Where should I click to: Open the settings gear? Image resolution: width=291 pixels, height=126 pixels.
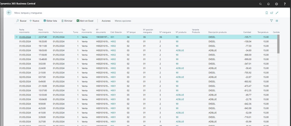276,4
